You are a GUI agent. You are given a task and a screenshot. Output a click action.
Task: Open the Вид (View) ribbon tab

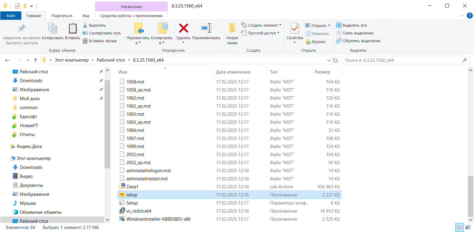86,16
